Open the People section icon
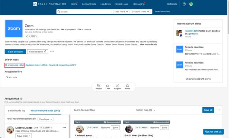229x138 pixels. (98, 87)
